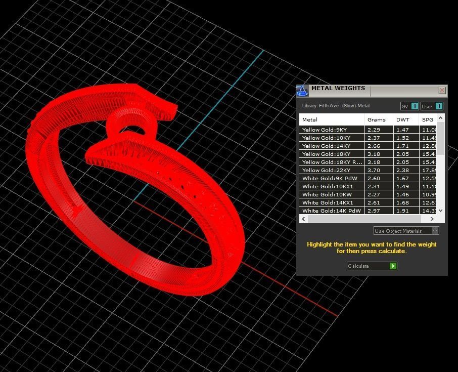Image resolution: width=458 pixels, height=372 pixels.
Task: Select the Yellow Gold:9KY row
Action: click(x=368, y=130)
